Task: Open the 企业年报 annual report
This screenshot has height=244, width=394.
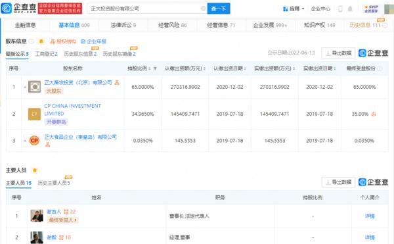Action: point(93,41)
